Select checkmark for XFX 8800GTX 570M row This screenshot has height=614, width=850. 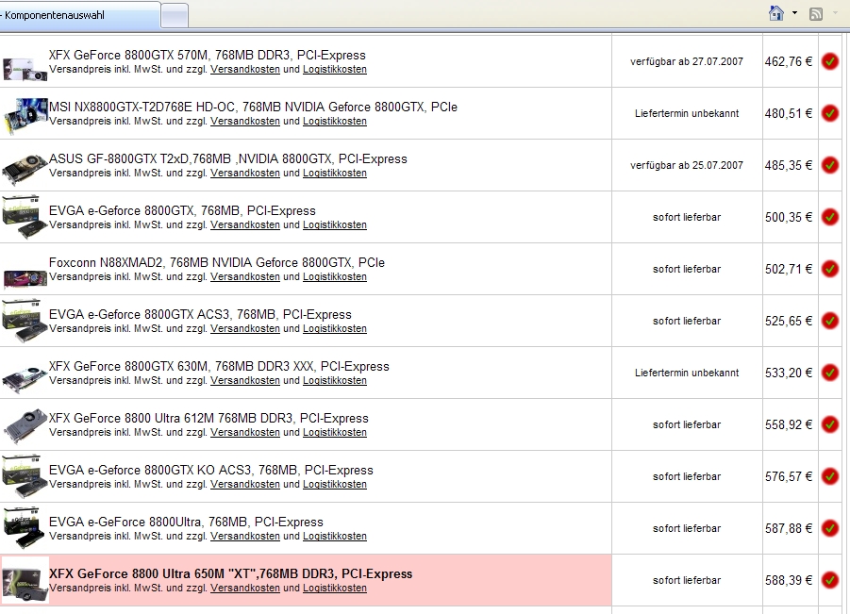(829, 61)
